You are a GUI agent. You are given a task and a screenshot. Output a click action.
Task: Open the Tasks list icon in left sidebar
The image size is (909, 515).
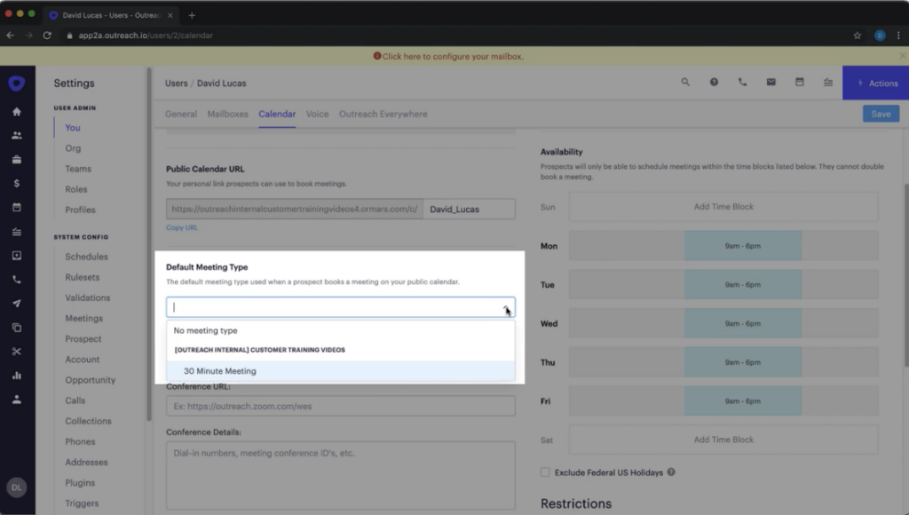point(17,232)
